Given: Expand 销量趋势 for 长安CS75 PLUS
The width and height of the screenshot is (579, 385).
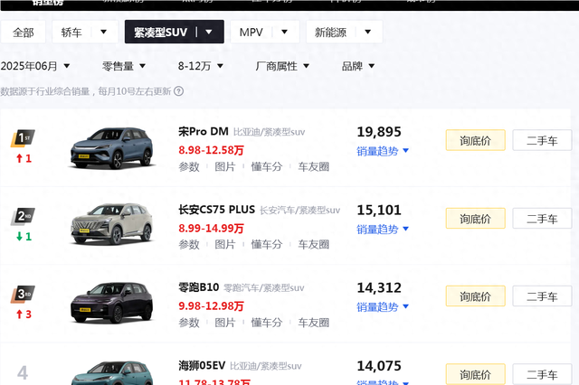Looking at the screenshot, I should 383,229.
